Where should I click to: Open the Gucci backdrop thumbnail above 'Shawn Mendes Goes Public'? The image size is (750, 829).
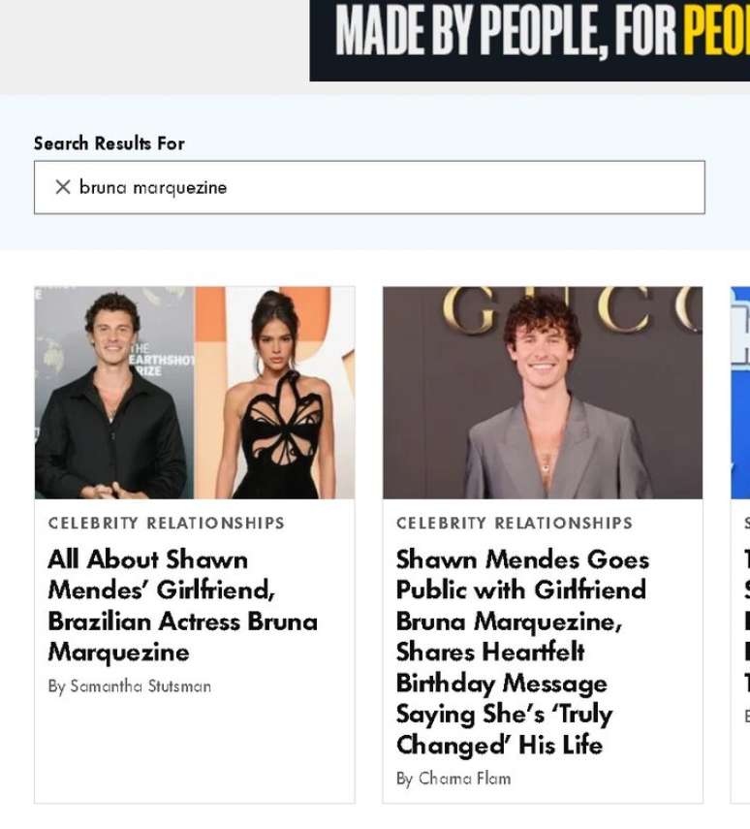pyautogui.click(x=543, y=393)
